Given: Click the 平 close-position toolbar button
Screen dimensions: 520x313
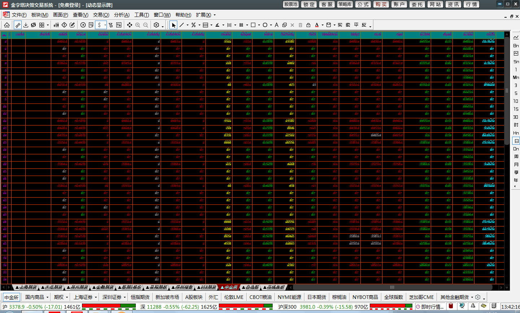Looking at the screenshot, I should tap(356, 25).
